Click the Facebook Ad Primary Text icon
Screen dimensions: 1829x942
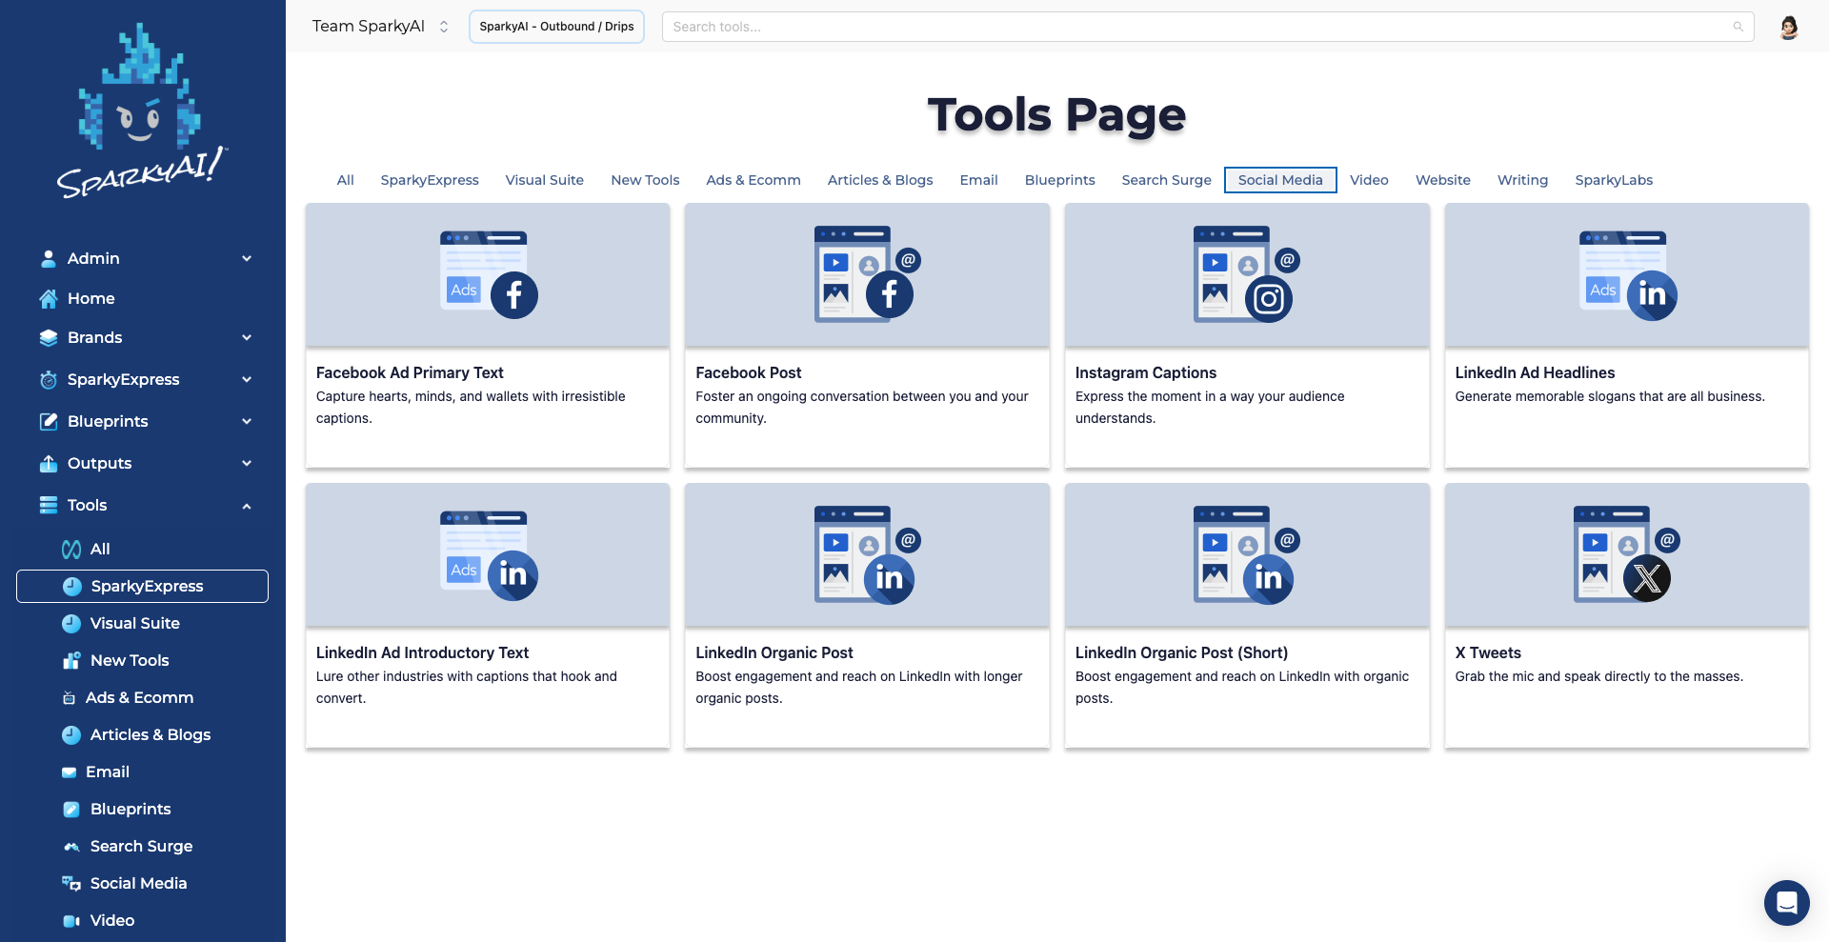pos(488,274)
